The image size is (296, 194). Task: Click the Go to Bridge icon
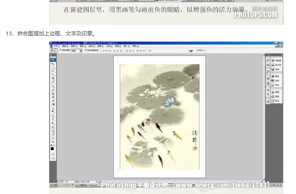coord(191,51)
